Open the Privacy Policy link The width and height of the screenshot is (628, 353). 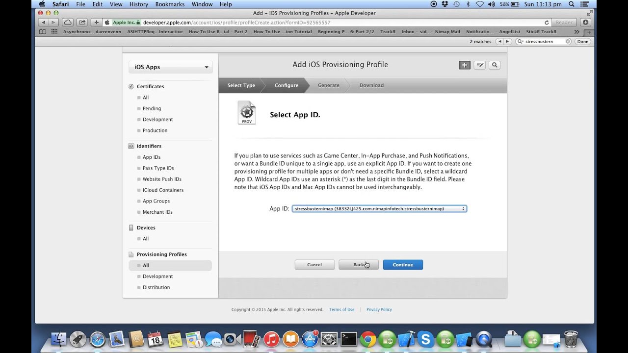tap(379, 310)
